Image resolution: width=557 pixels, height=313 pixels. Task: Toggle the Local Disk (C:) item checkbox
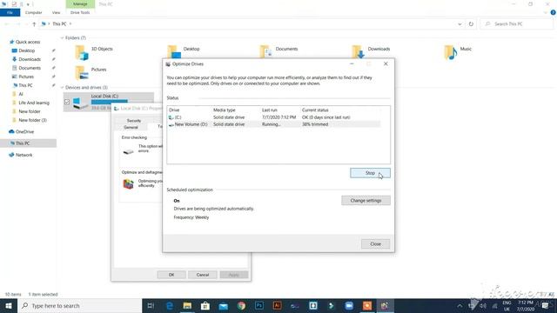pos(67,102)
